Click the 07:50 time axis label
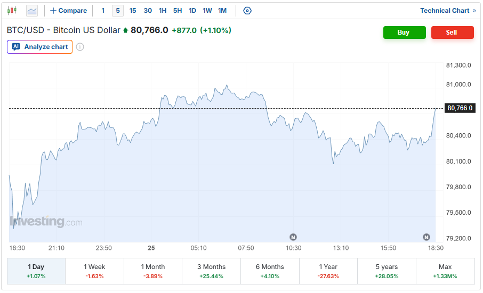The width and height of the screenshot is (483, 293). [246, 248]
